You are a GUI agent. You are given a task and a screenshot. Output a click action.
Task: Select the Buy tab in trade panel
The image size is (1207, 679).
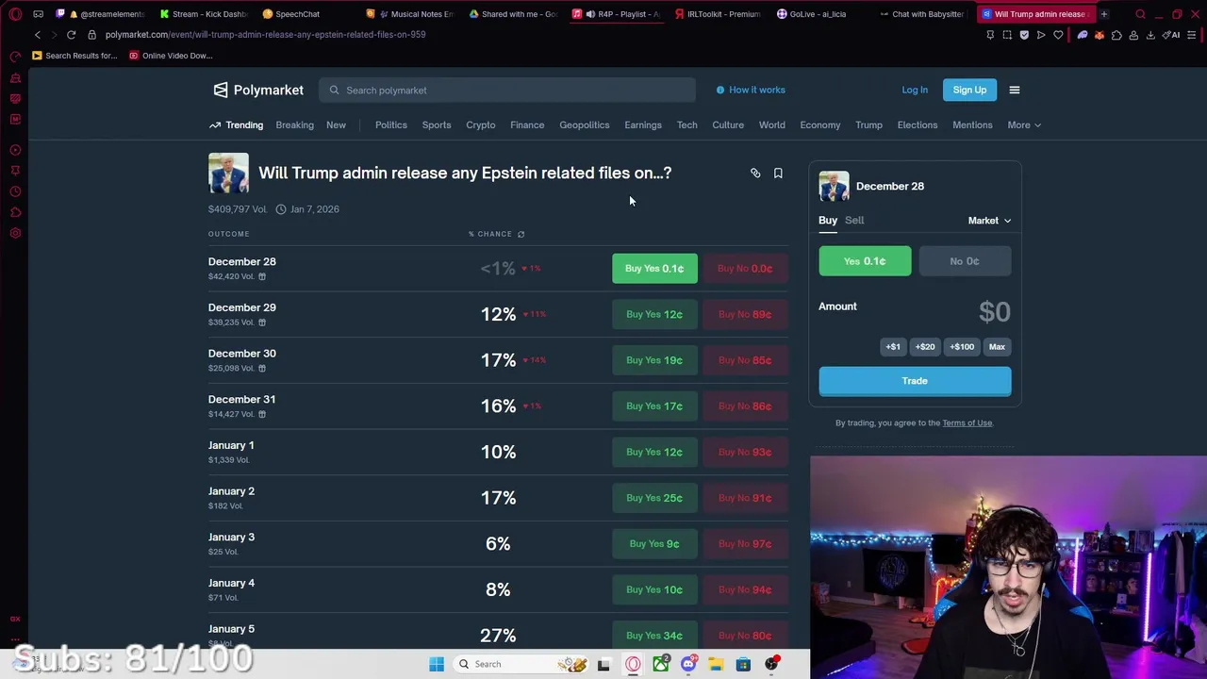point(828,220)
